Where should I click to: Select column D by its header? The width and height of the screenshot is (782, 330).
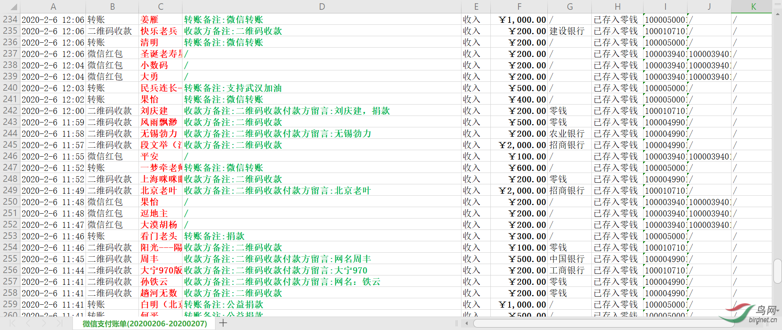click(321, 7)
